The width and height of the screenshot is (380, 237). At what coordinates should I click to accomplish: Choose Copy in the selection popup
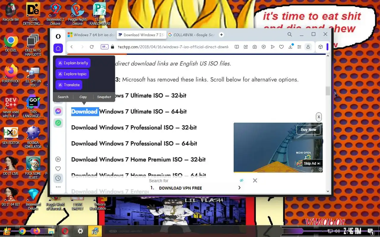(x=83, y=97)
